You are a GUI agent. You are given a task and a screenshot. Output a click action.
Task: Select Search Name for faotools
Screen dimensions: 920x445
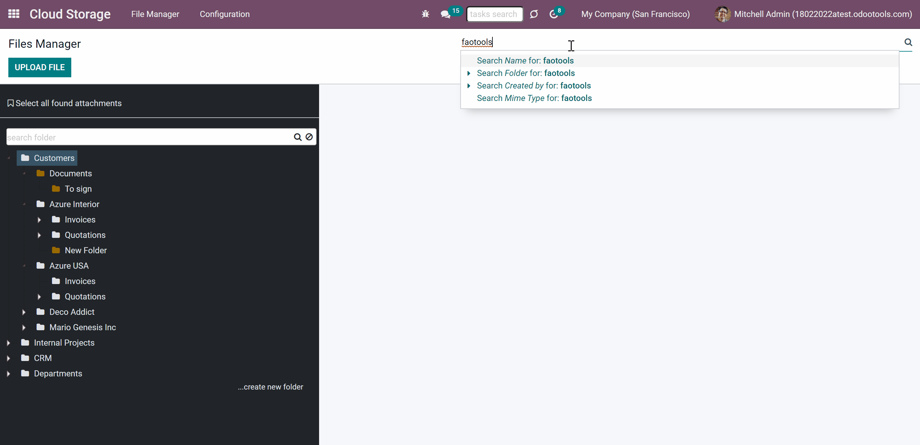point(680,61)
